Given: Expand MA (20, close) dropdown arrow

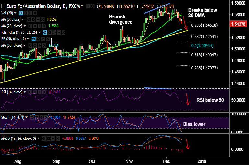Looking at the screenshot, I should click(25, 26).
